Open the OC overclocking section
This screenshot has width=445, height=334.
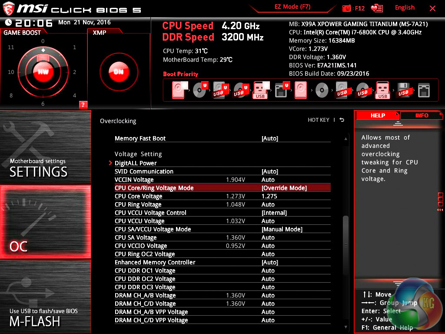(45, 222)
